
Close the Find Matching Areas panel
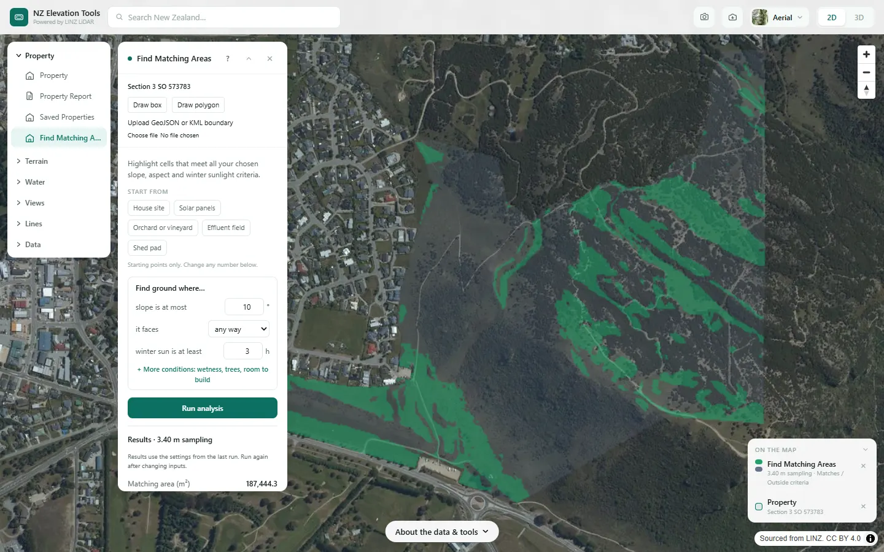(269, 59)
